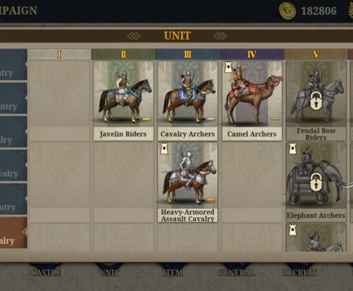Image resolution: width=353 pixels, height=291 pixels.
Task: Switch to tier II column header
Action: point(123,54)
